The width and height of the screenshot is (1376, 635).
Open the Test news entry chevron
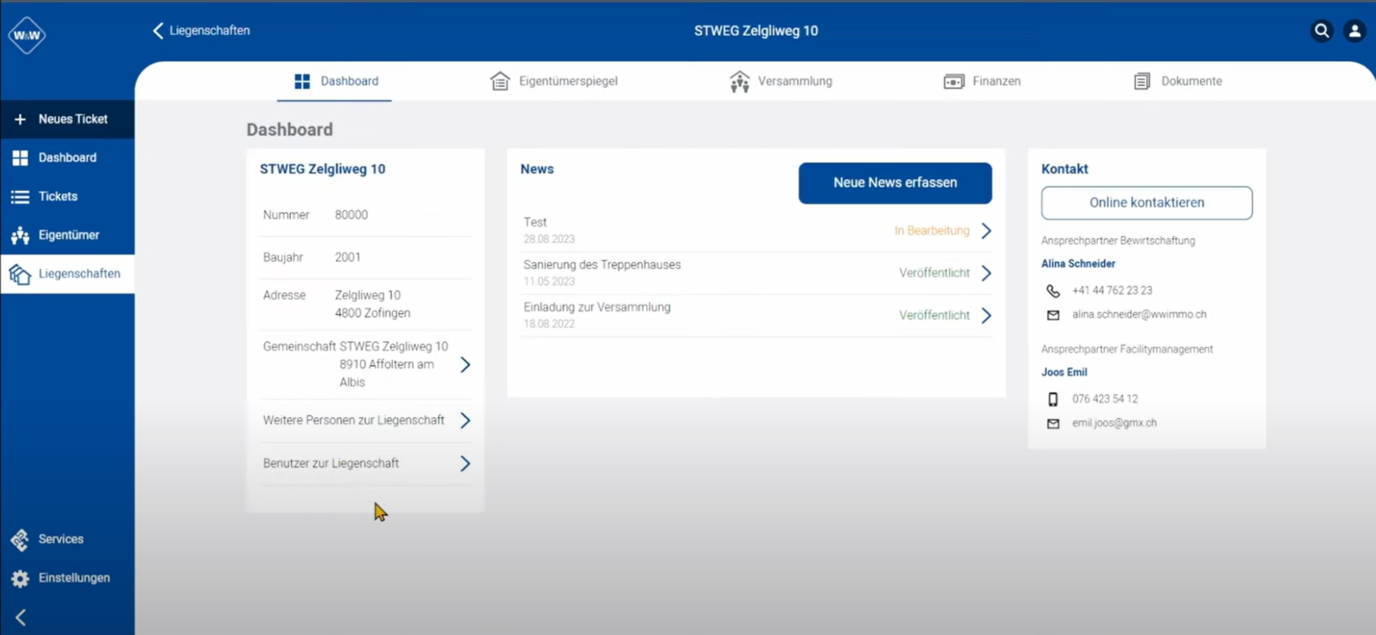tap(986, 231)
